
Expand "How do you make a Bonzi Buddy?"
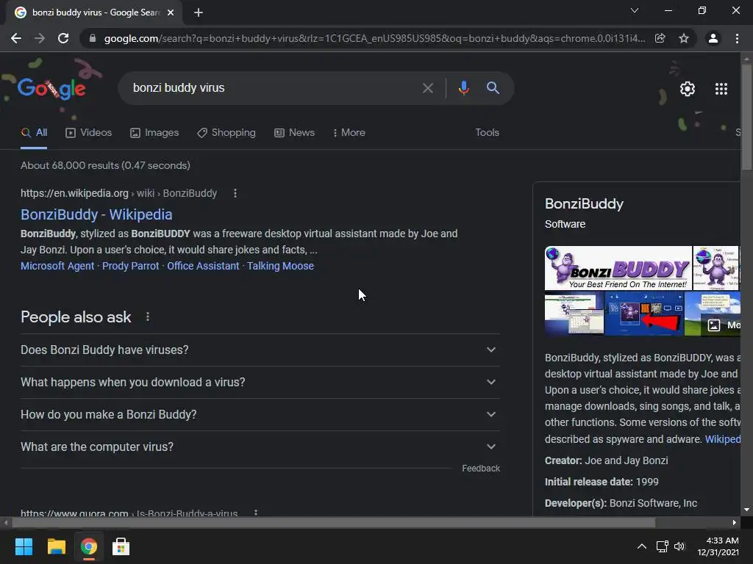(x=260, y=414)
